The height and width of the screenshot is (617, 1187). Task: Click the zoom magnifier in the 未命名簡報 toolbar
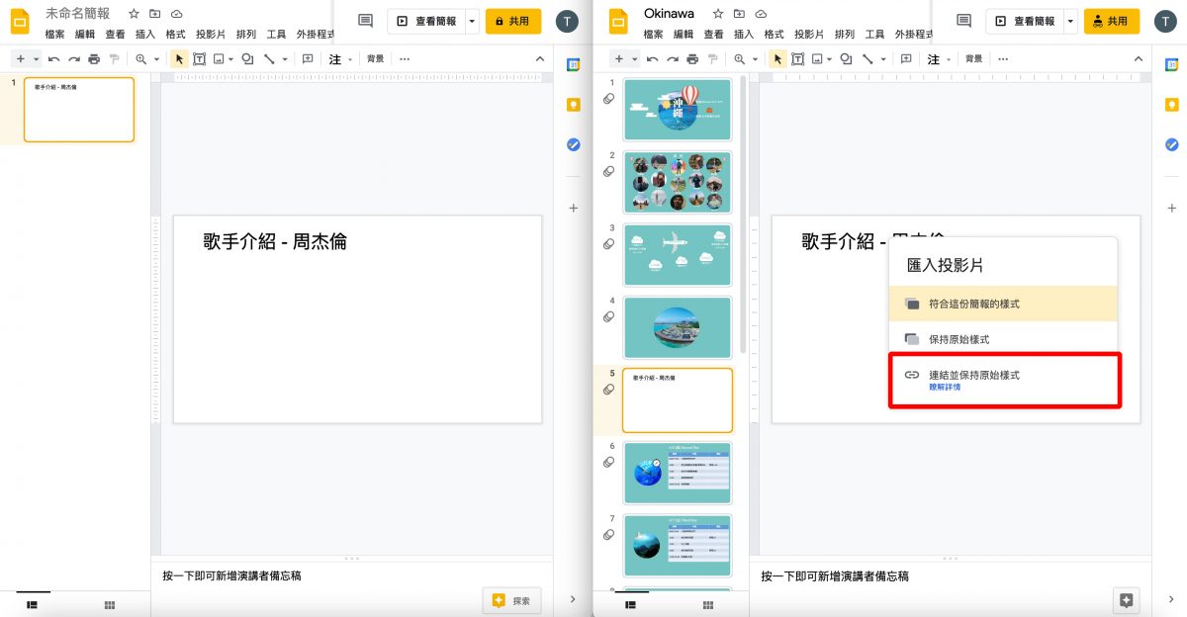pyautogui.click(x=141, y=59)
